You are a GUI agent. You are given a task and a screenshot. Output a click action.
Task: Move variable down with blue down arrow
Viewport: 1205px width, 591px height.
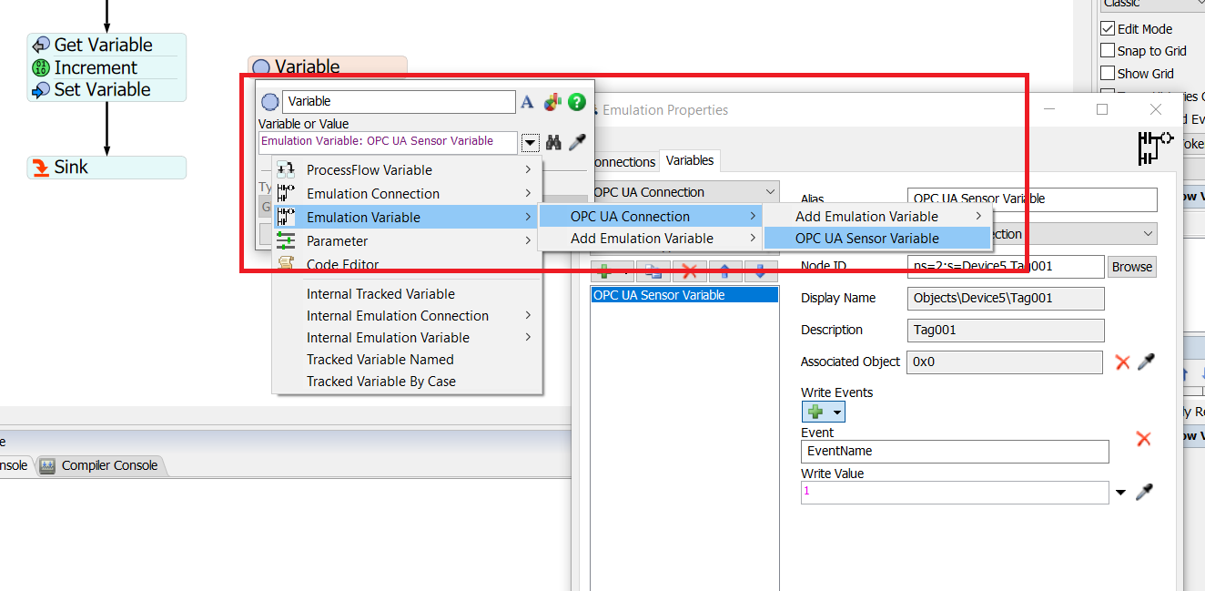click(760, 270)
